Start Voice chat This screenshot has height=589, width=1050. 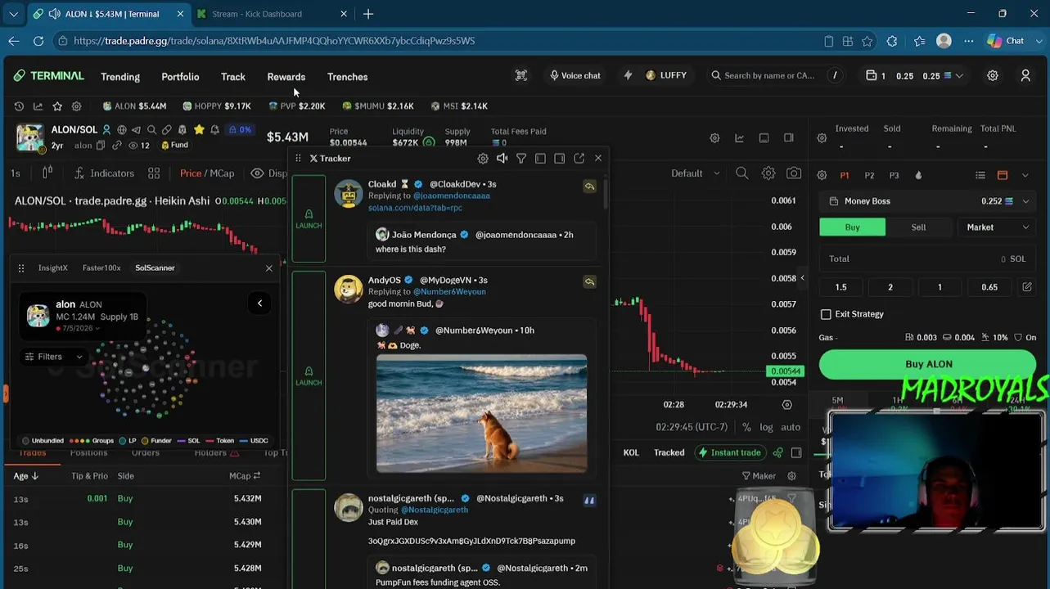575,75
